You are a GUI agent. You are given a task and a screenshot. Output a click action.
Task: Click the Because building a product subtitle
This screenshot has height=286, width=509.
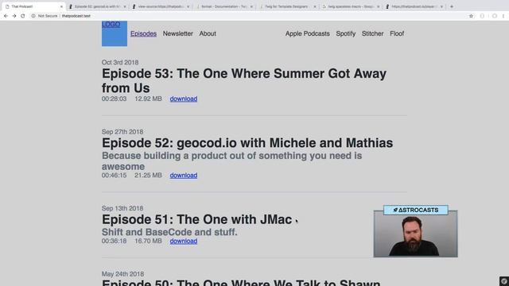click(x=231, y=161)
